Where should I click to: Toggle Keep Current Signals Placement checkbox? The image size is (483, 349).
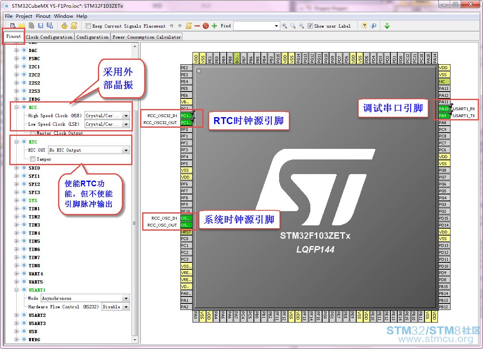pyautogui.click(x=89, y=26)
